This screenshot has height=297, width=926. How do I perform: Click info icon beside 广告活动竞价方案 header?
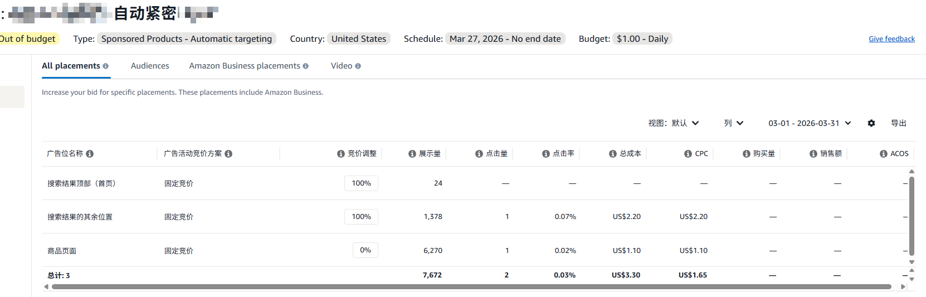tap(228, 154)
